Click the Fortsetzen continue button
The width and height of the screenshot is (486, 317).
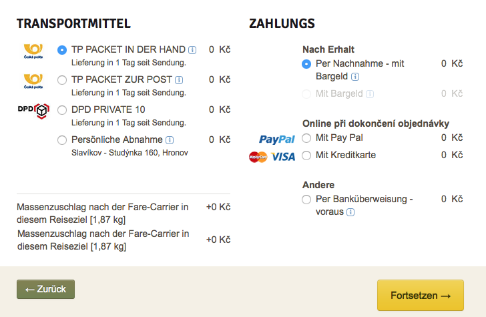pyautogui.click(x=420, y=295)
